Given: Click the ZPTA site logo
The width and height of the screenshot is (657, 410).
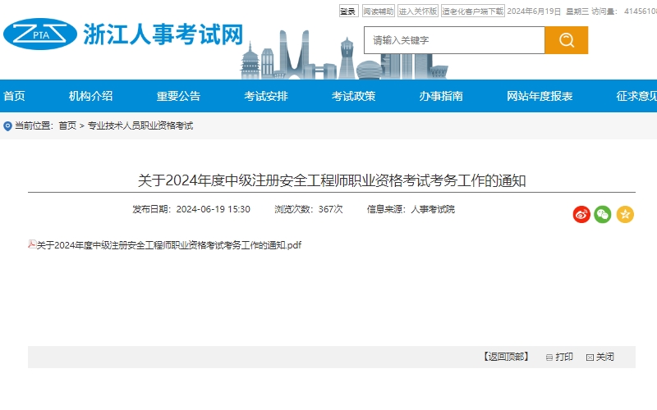Looking at the screenshot, I should [x=39, y=34].
